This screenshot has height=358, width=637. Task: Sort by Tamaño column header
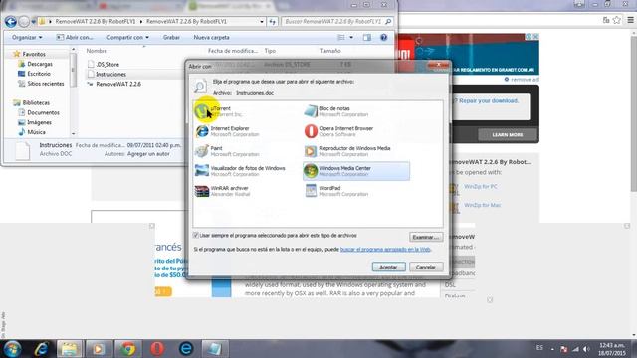(x=330, y=51)
